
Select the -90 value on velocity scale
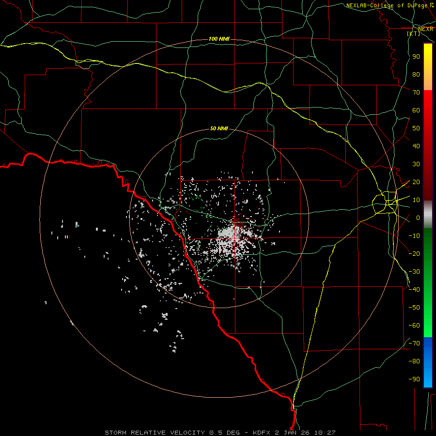point(414,379)
